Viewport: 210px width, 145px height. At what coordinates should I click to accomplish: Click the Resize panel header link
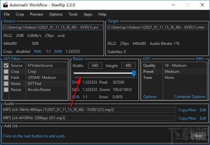[78, 59]
